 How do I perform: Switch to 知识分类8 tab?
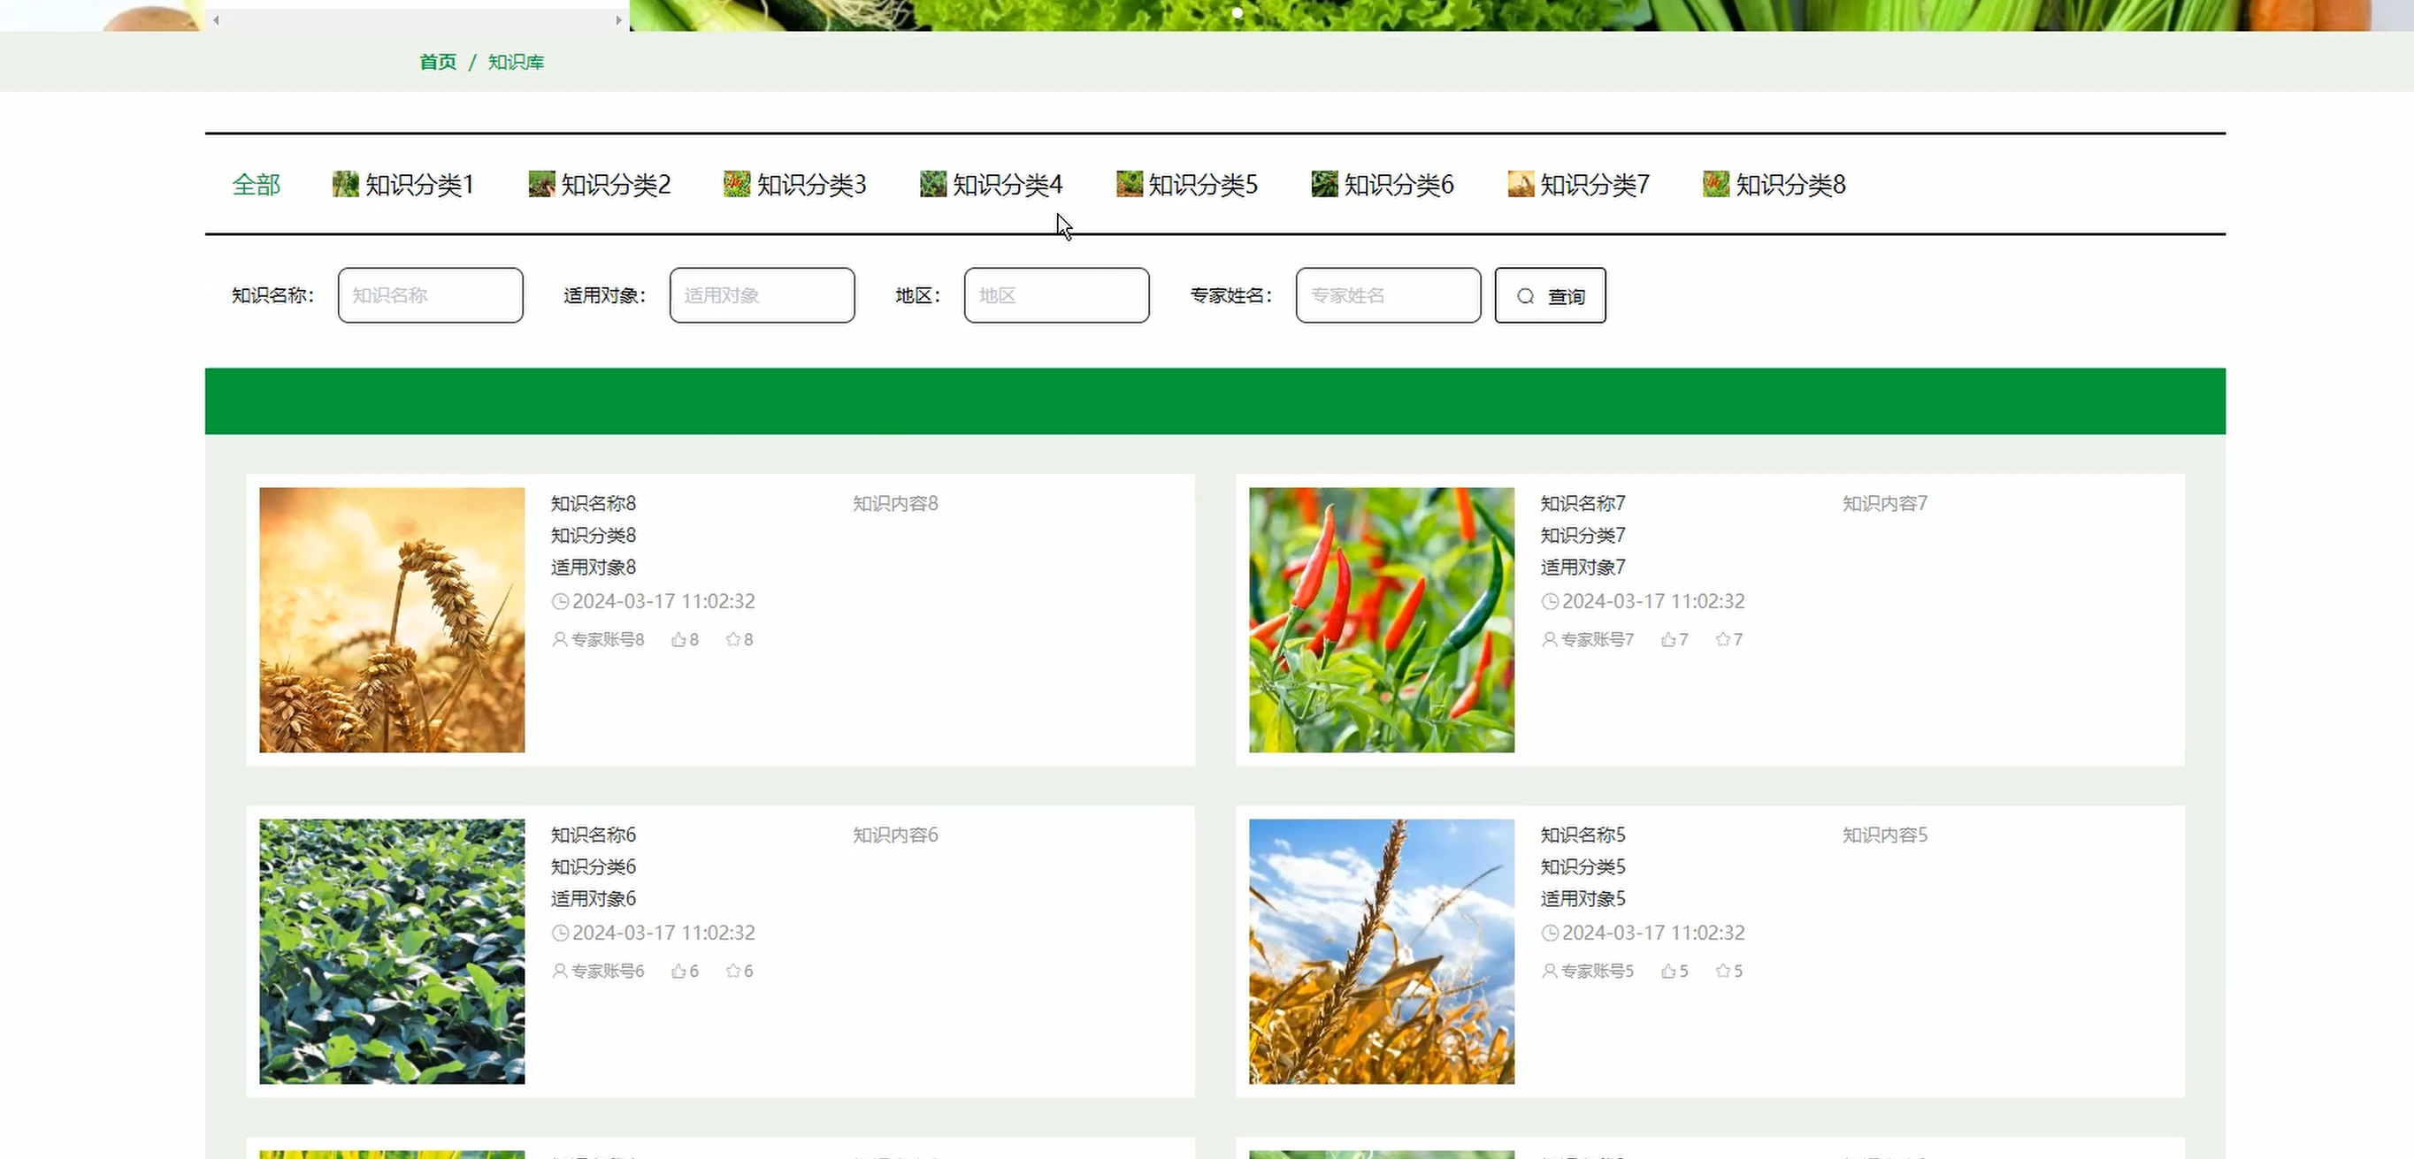click(x=1774, y=185)
